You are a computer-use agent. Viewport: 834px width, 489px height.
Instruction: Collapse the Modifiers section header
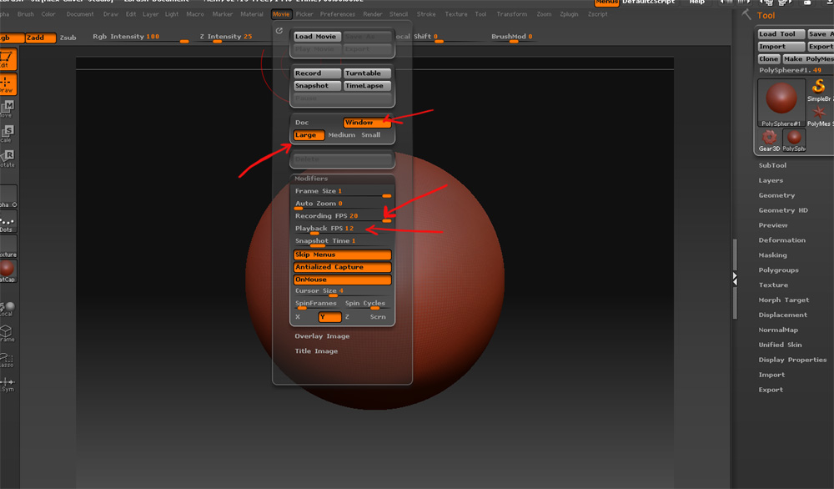[311, 179]
